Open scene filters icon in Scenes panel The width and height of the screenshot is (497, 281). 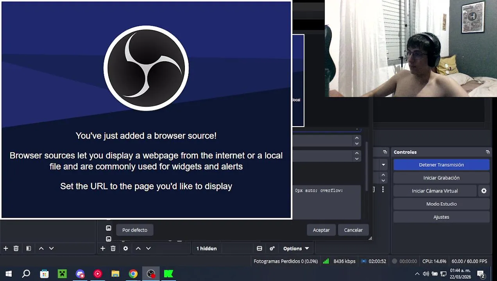click(29, 248)
